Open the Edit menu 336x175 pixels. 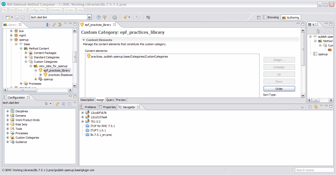coord(12,10)
